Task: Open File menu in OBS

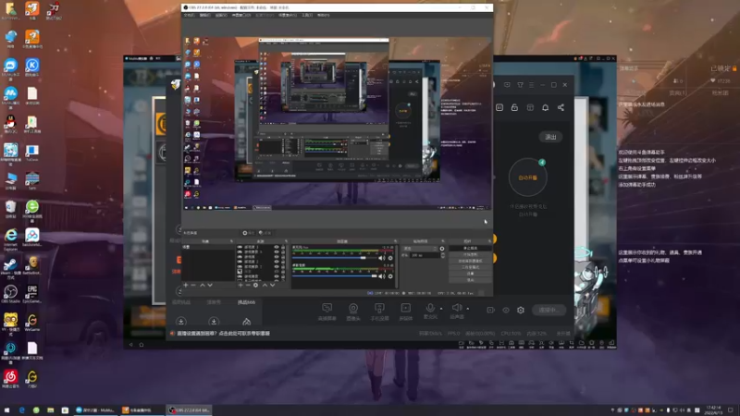Action: (x=189, y=15)
